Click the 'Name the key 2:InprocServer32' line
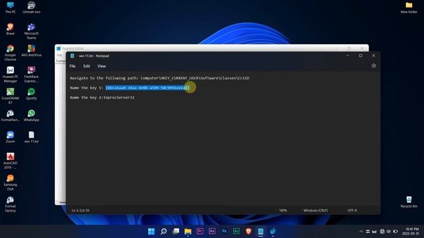Viewport: 424px width, 238px height. point(102,97)
